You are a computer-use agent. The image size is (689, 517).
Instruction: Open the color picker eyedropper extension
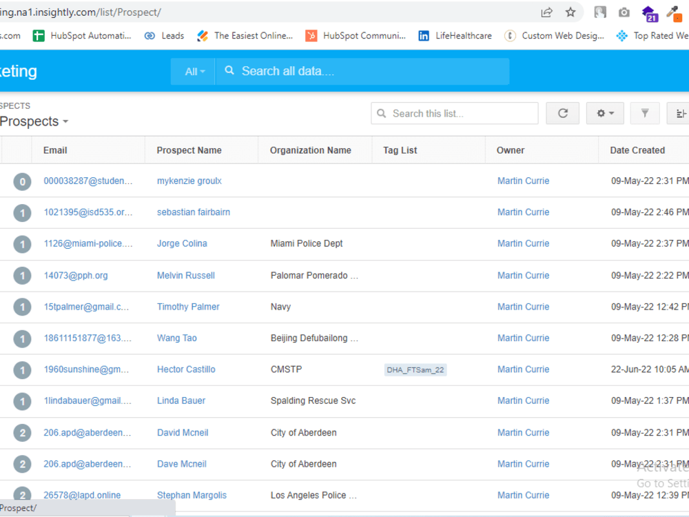(674, 13)
